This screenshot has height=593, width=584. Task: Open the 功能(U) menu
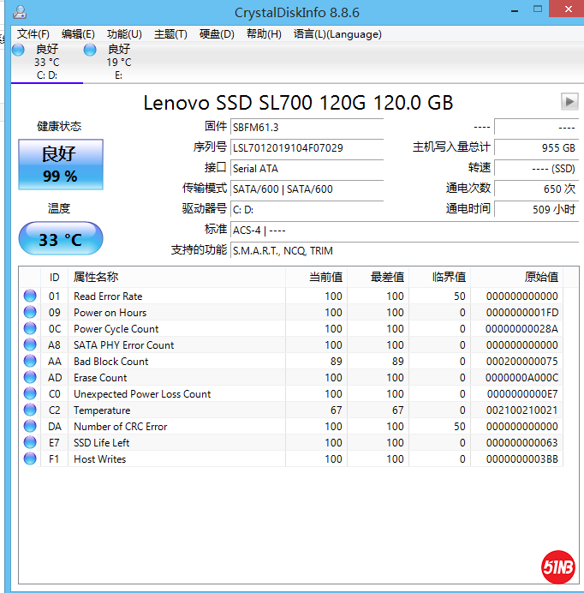[124, 34]
